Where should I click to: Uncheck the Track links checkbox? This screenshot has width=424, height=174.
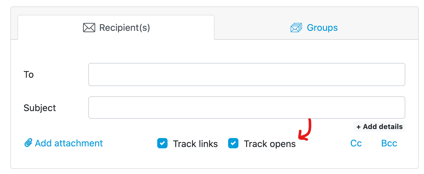click(x=162, y=143)
